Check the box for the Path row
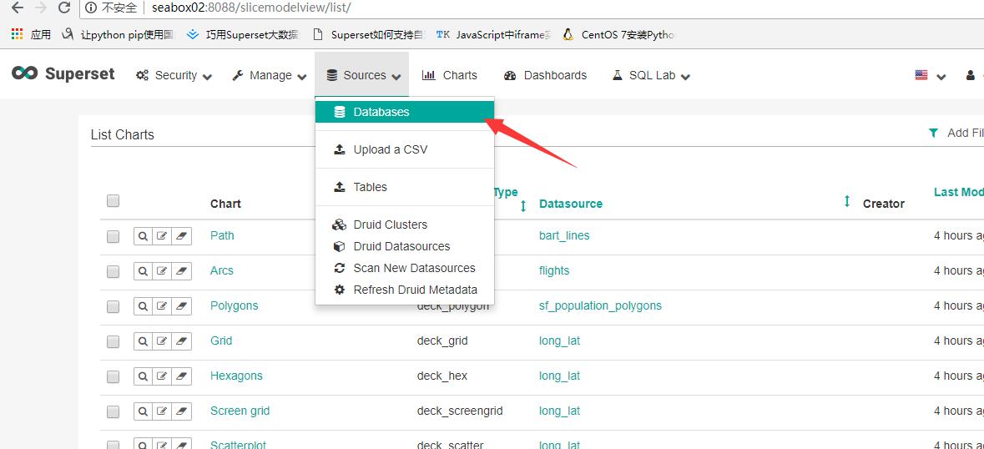Image resolution: width=984 pixels, height=449 pixels. coord(113,236)
